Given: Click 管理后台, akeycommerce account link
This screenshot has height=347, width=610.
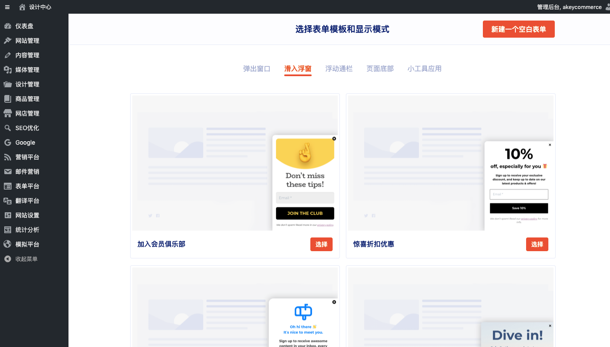Looking at the screenshot, I should coord(569,7).
